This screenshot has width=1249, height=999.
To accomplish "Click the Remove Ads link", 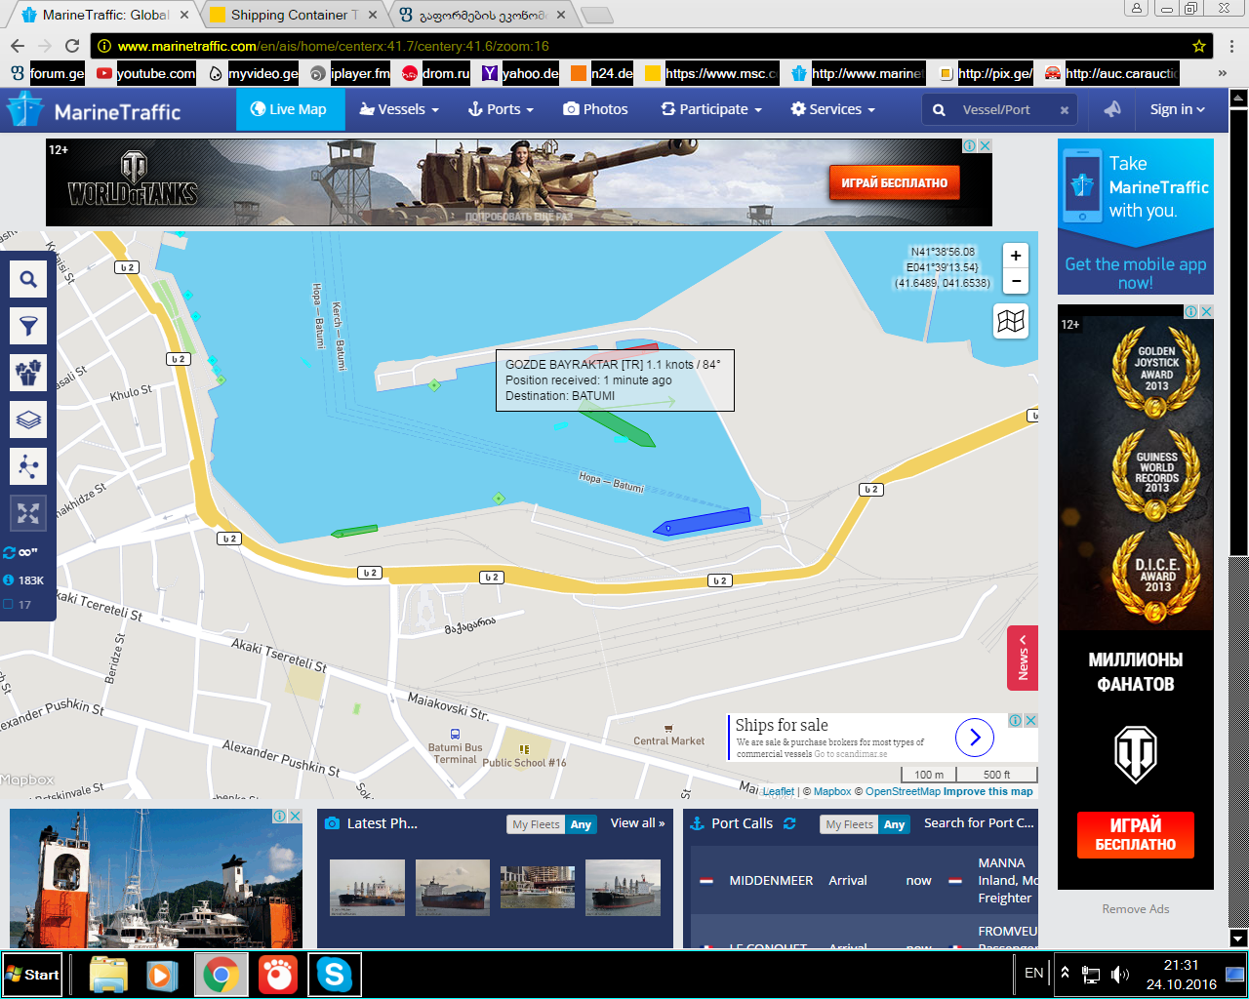I will tap(1136, 909).
